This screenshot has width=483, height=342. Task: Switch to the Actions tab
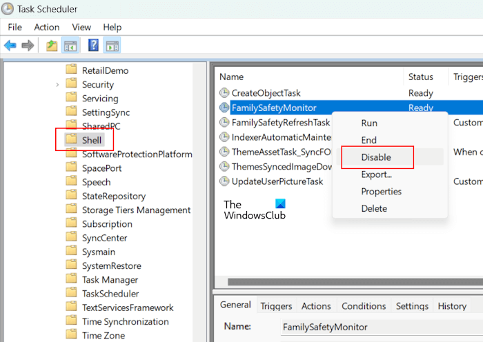pyautogui.click(x=316, y=306)
